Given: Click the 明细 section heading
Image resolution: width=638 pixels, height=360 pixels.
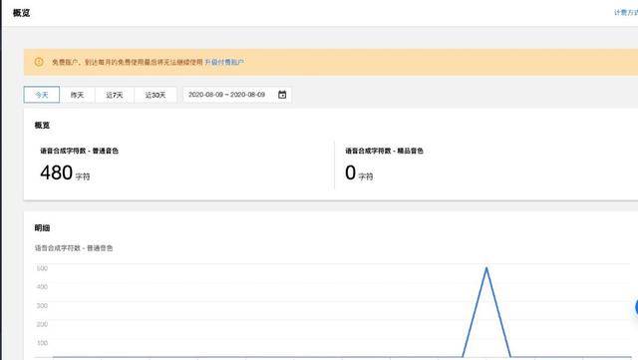Looking at the screenshot, I should tap(42, 228).
